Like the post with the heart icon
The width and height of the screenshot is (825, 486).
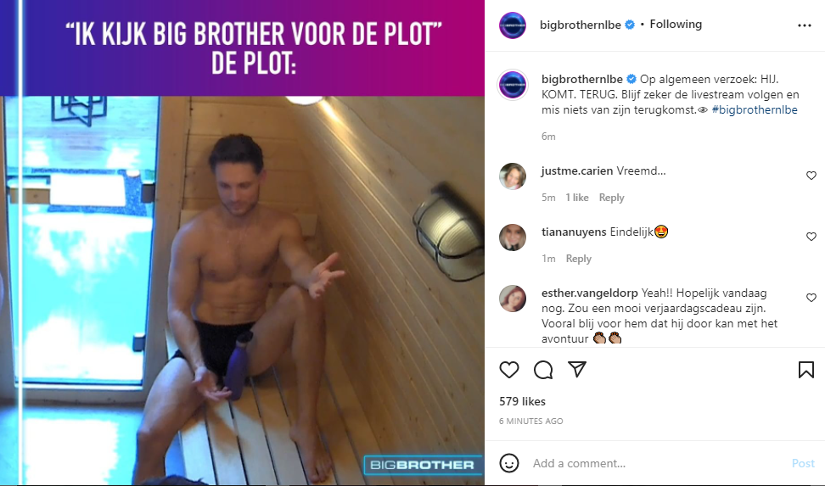(x=508, y=370)
